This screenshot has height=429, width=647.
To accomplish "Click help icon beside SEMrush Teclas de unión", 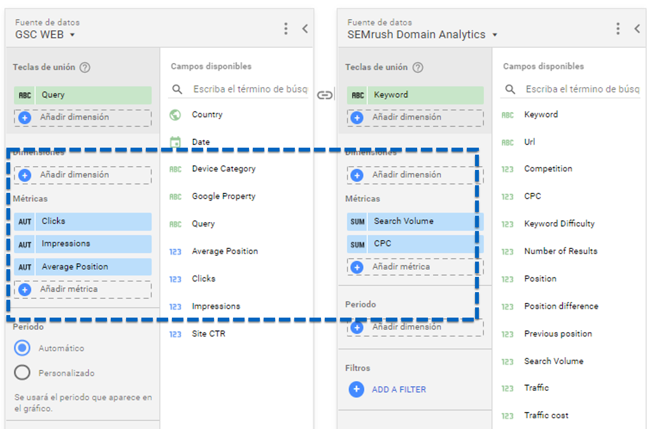I will click(418, 67).
